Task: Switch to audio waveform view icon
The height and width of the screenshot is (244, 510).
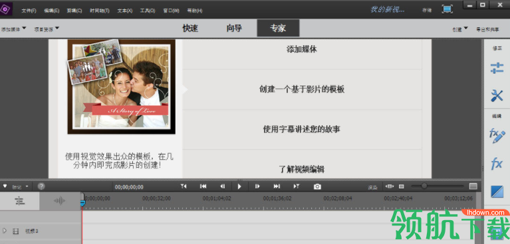Action: coord(60,201)
